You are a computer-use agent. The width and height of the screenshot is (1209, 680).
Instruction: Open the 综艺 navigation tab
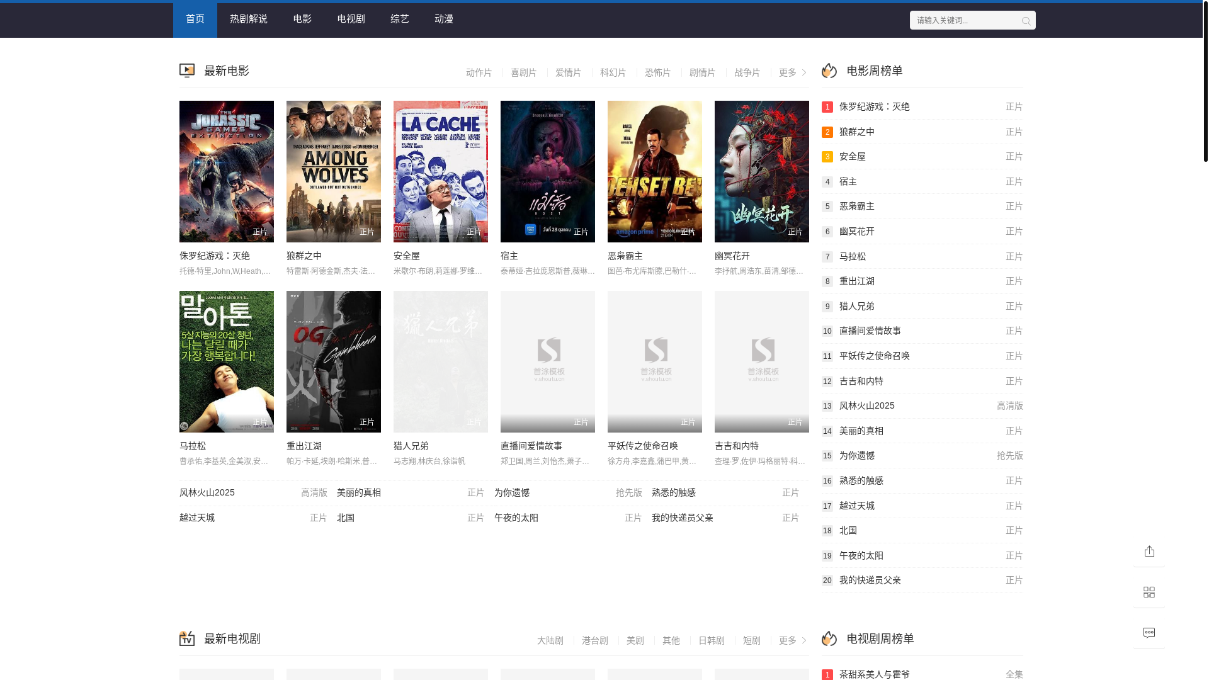pos(400,19)
